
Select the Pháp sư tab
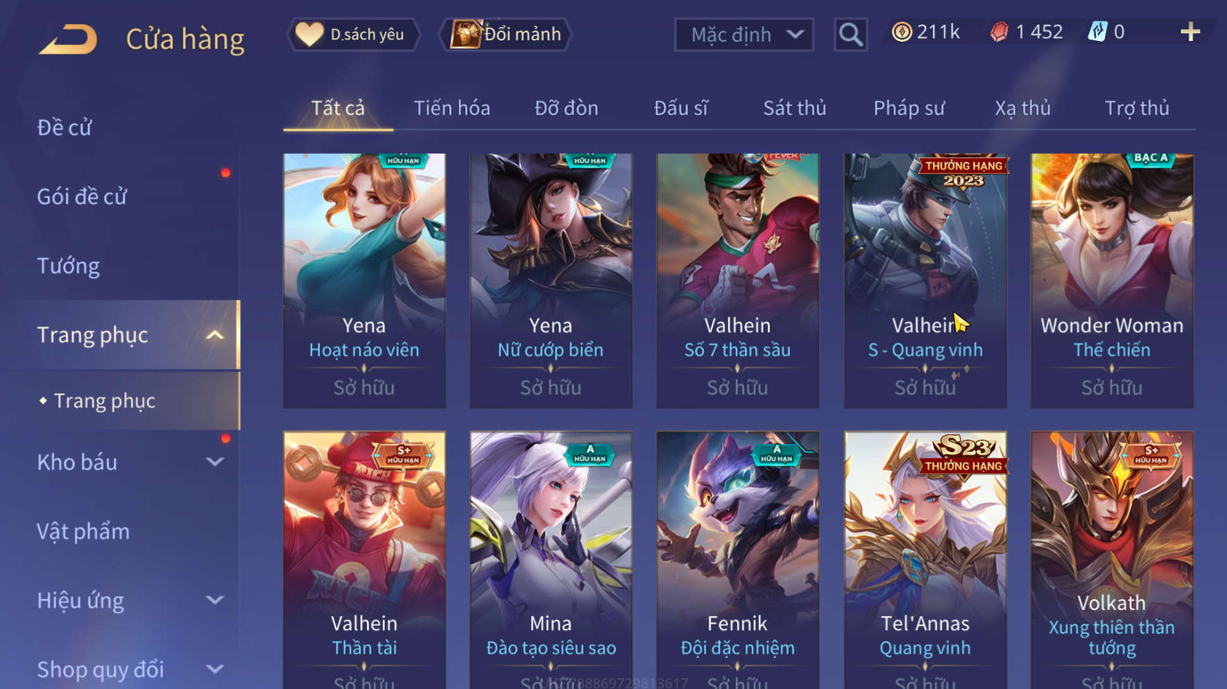click(909, 108)
